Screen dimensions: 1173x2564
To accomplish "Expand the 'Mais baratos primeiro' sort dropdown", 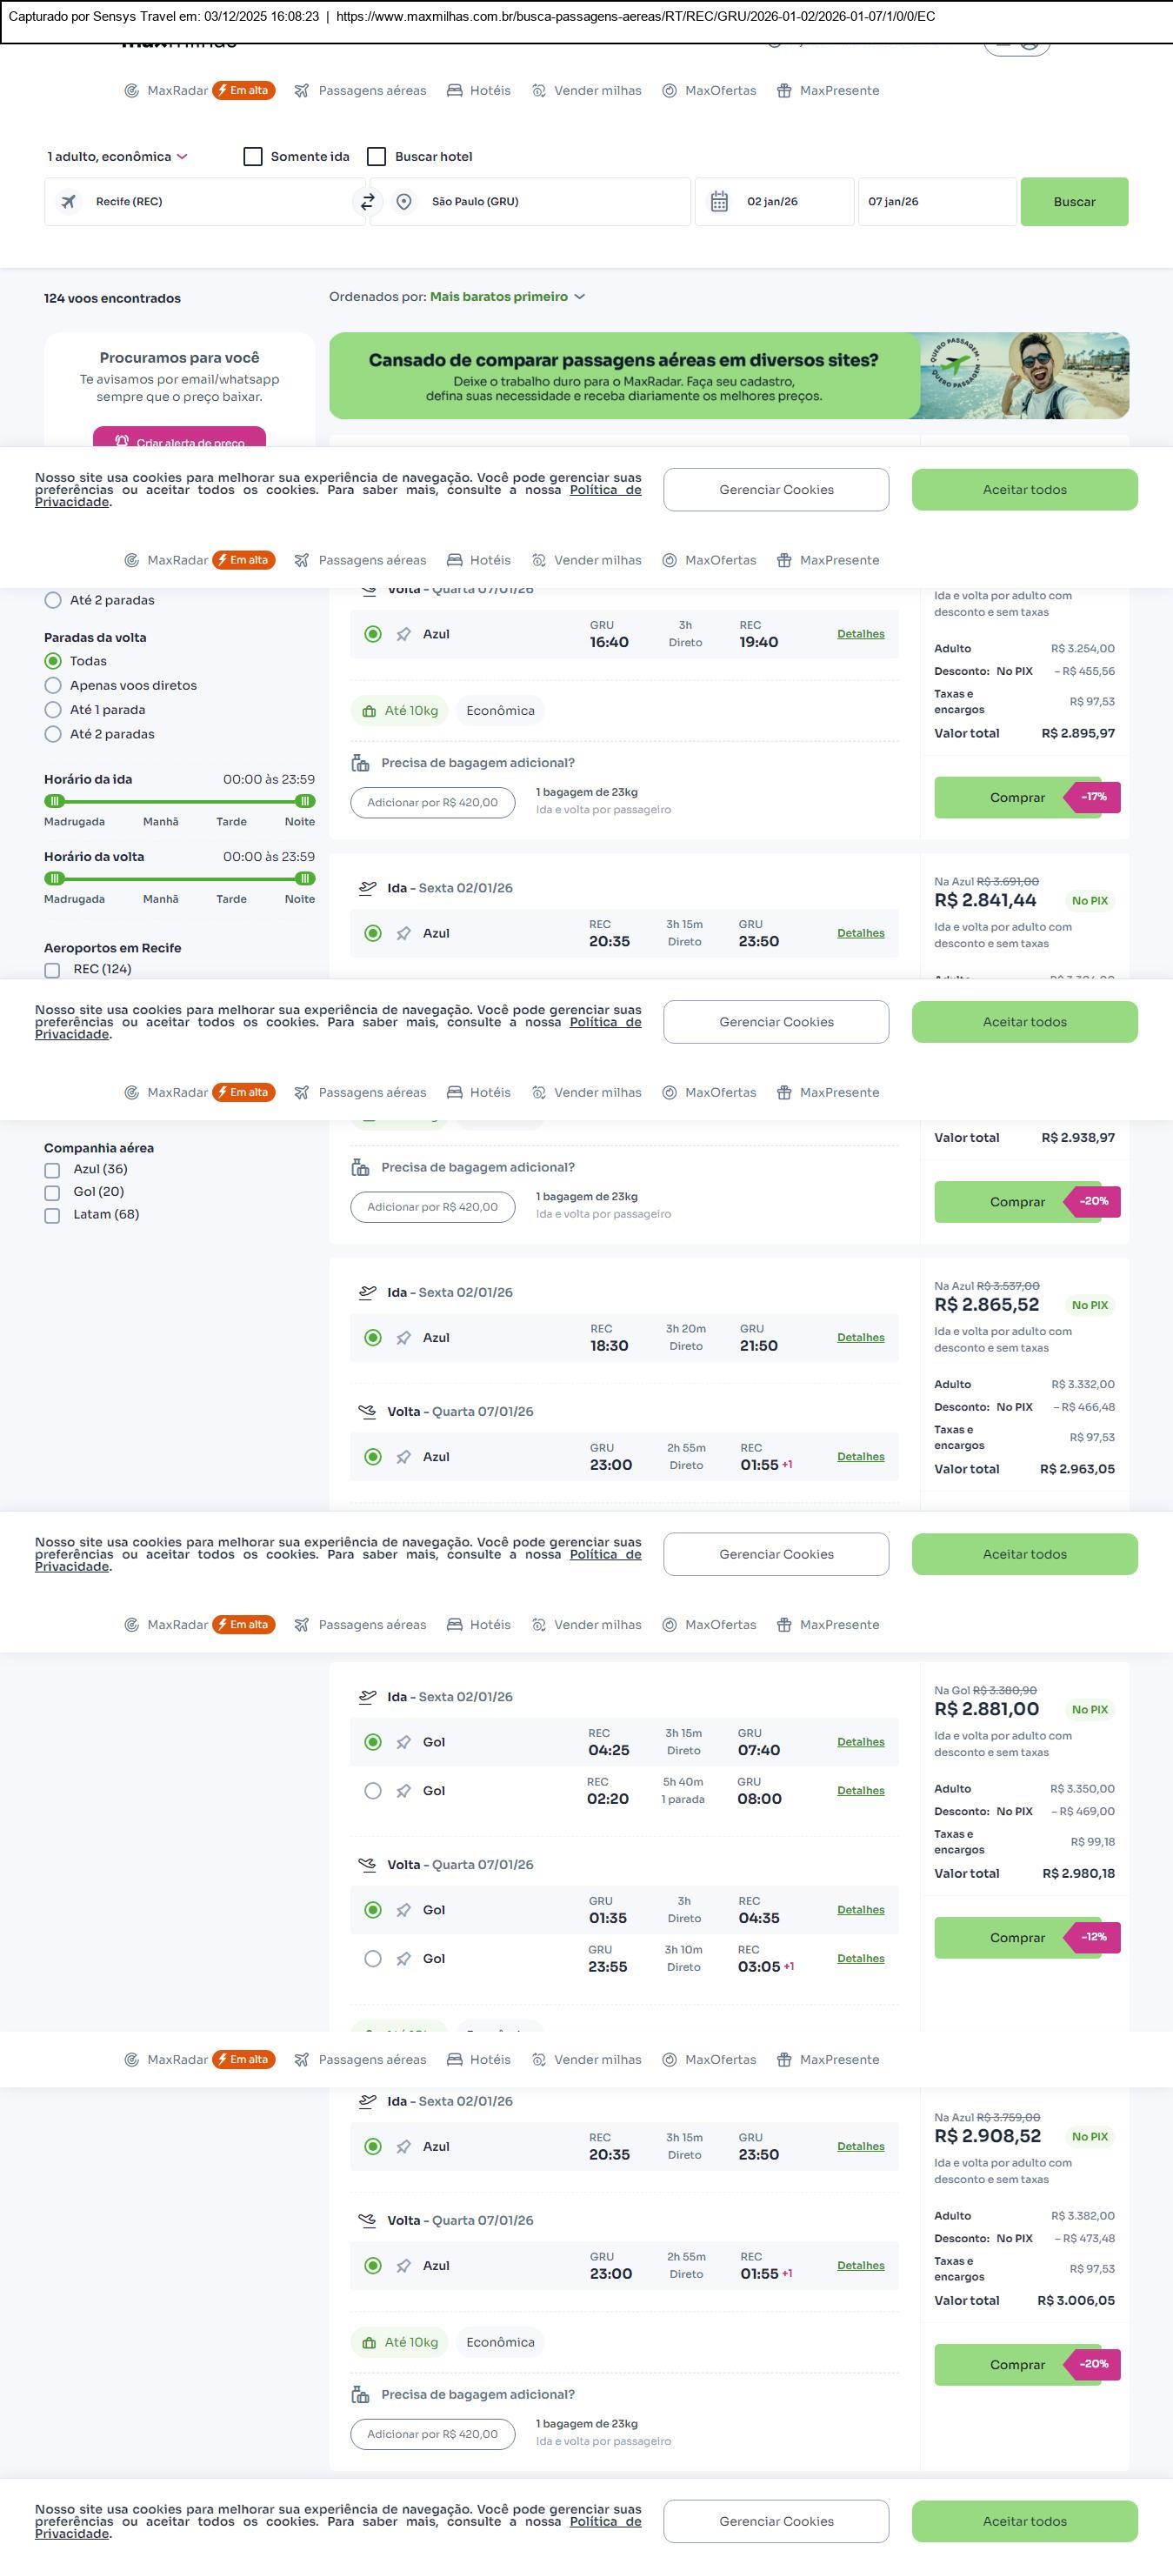I will pos(506,297).
